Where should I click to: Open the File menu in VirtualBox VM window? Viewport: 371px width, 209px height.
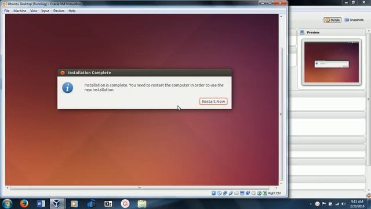(x=6, y=11)
